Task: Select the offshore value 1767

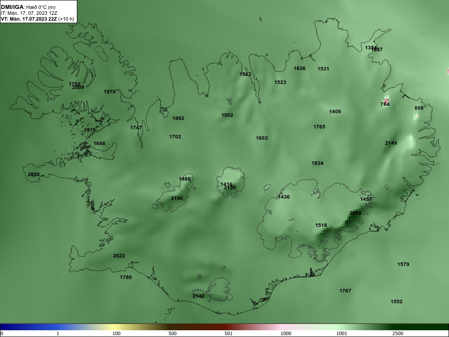Action: pos(345,291)
